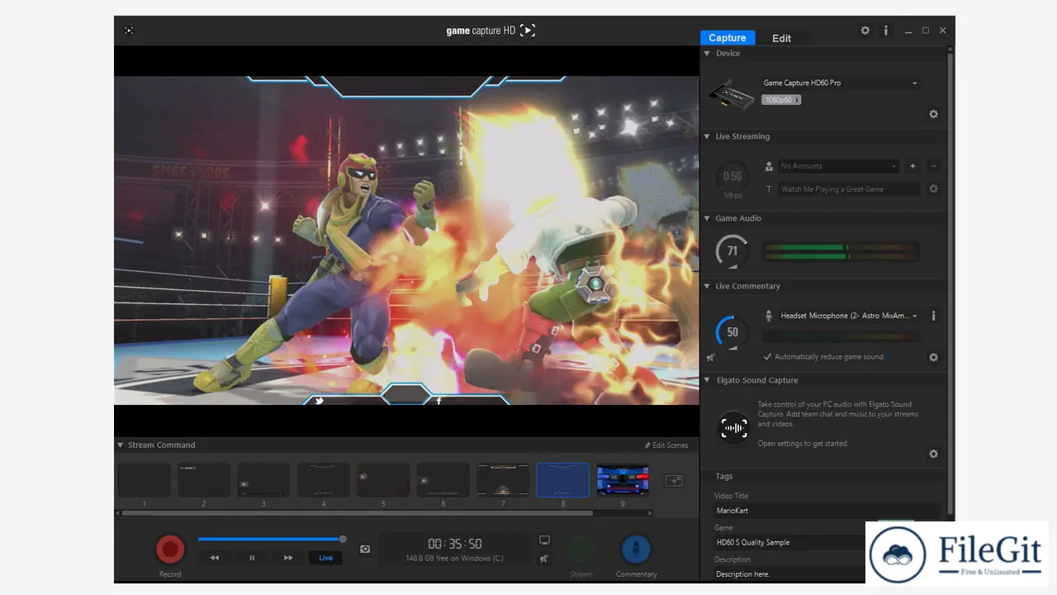Switch to the Edit tab

(781, 38)
